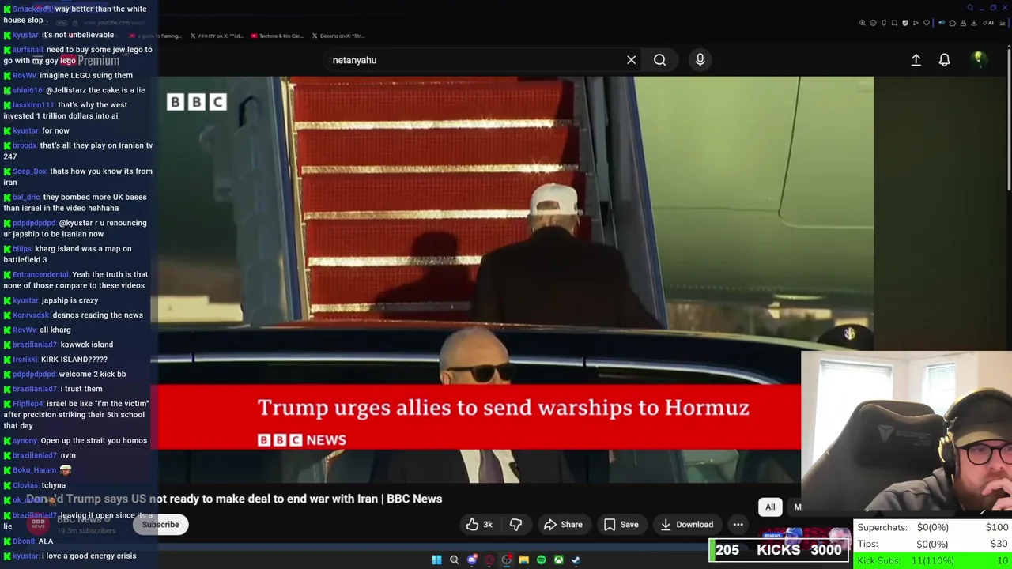Click chat username 'Flipflop4'

click(28, 404)
